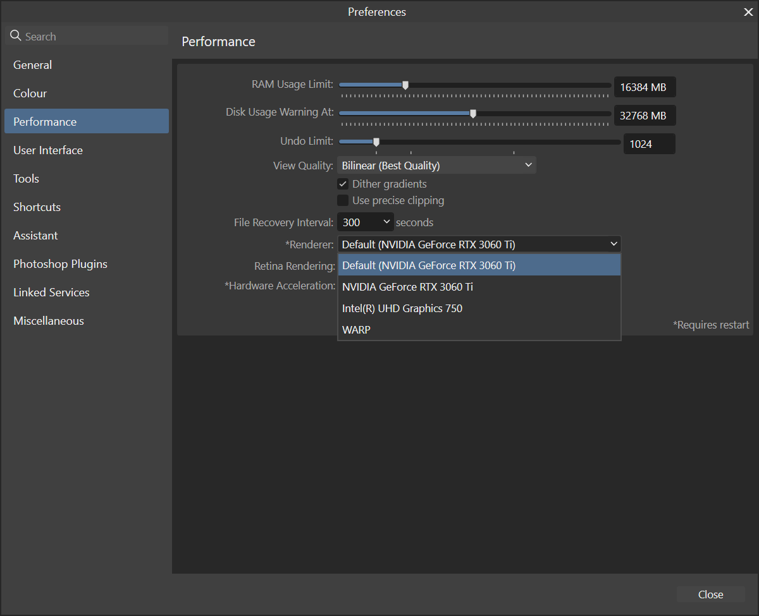Enable Use precise clipping
This screenshot has width=759, height=616.
[x=342, y=200]
